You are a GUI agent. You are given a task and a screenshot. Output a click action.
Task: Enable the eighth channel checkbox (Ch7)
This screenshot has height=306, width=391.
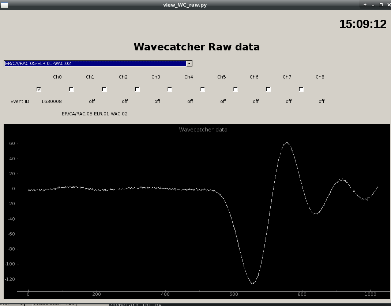[268, 89]
